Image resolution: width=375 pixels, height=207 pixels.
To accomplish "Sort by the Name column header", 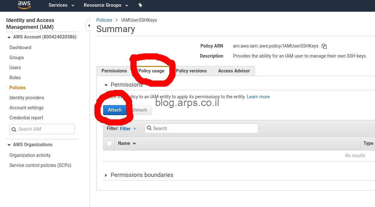I will coord(127,143).
